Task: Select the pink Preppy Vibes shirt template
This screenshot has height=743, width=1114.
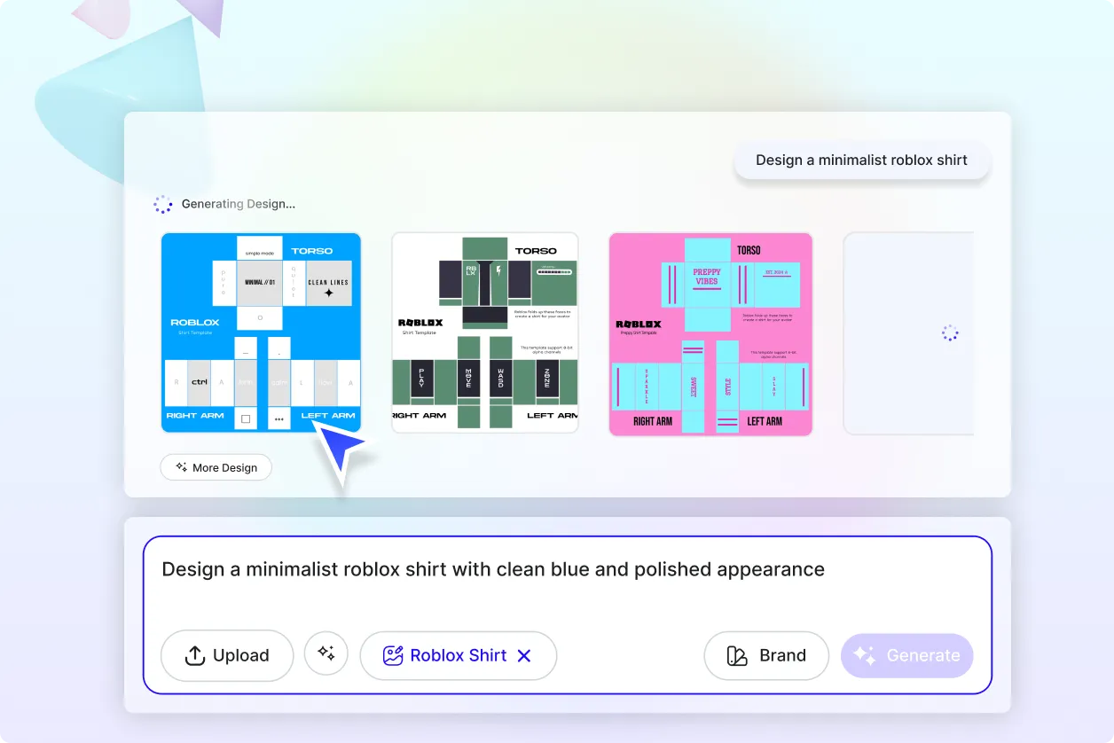Action: 710,333
